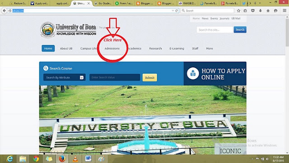The image size is (289, 163).
Task: Switch to the RANSBIZ tab
Action: 188,3
